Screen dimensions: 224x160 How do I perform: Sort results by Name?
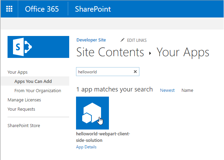point(187,90)
